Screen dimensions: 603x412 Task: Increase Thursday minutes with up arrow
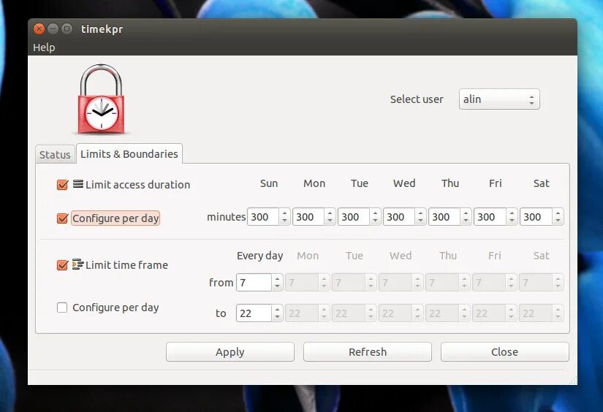(x=466, y=213)
